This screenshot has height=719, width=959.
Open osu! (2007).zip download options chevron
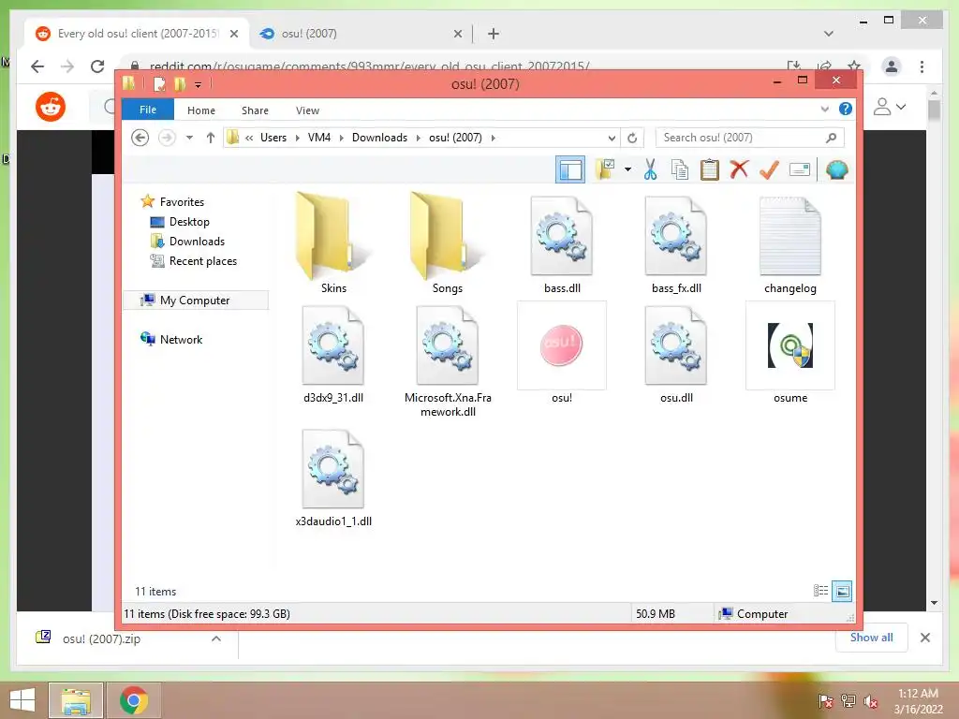[x=216, y=638]
